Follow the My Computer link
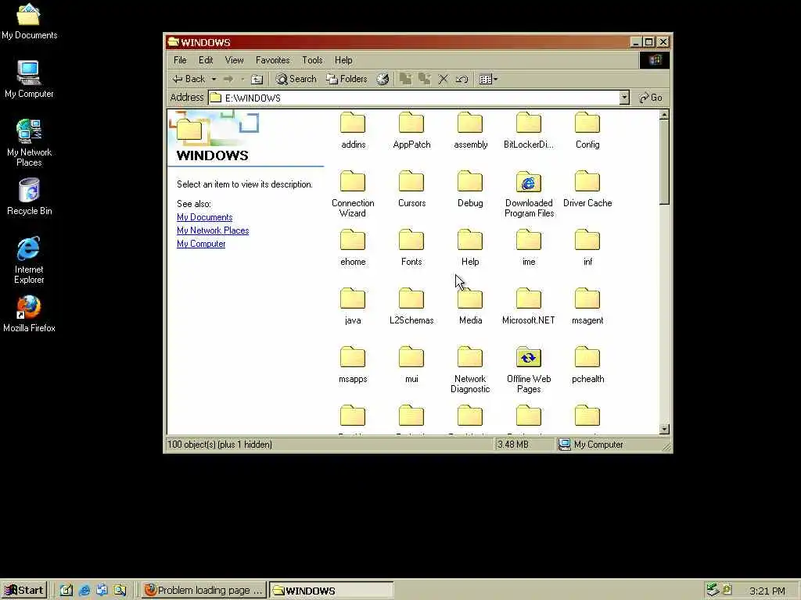 201,244
